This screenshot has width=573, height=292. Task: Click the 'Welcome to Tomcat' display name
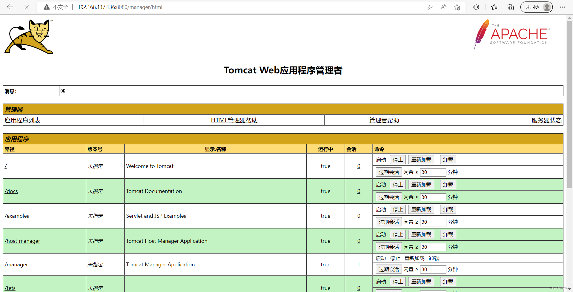150,166
